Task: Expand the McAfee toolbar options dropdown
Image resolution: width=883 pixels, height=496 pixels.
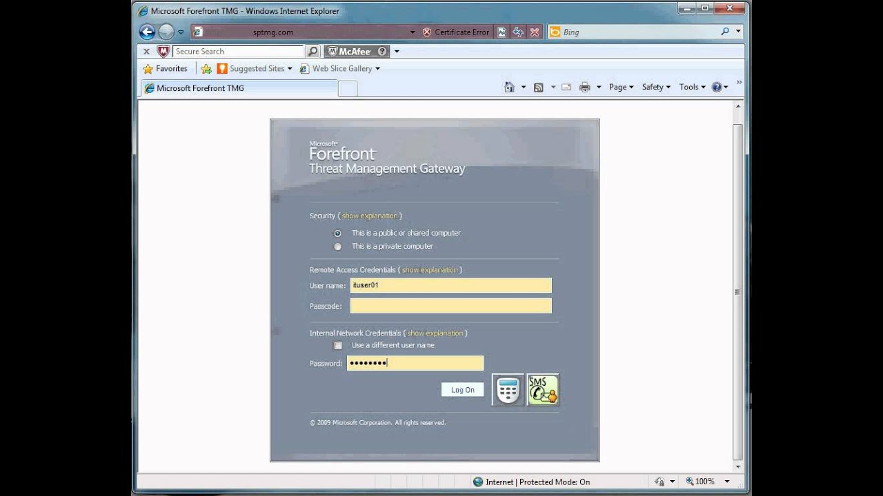Action: click(x=397, y=51)
